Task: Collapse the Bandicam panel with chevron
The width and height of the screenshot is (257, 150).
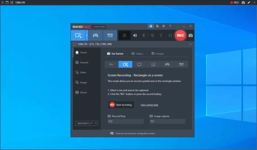Action: coord(191,44)
